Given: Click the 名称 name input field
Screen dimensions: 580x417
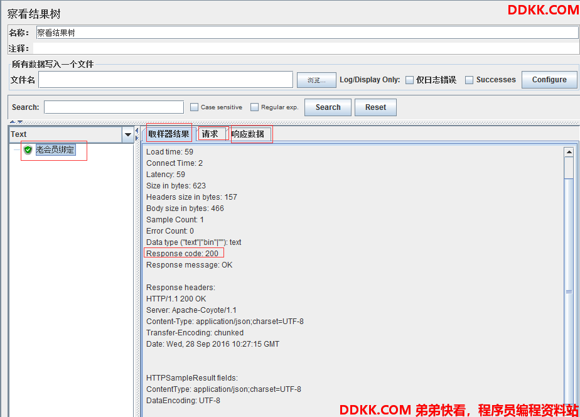Looking at the screenshot, I should point(307,33).
